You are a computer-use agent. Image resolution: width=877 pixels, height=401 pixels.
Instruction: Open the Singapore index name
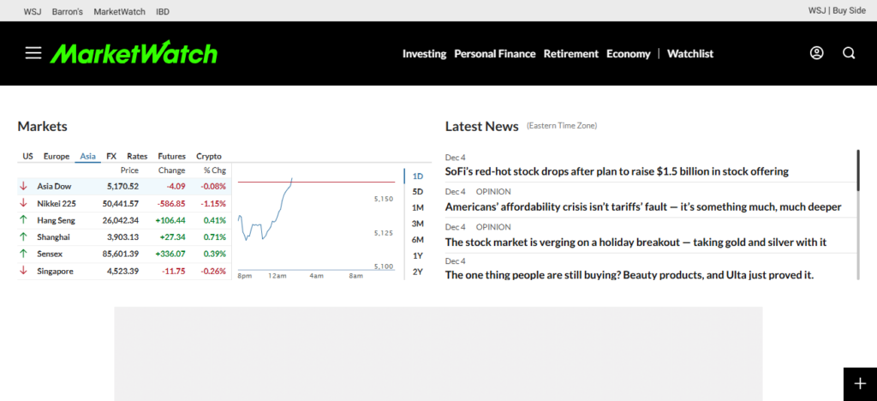[56, 272]
